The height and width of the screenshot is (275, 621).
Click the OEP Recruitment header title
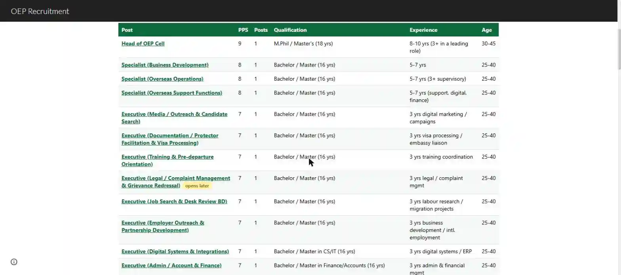click(40, 11)
